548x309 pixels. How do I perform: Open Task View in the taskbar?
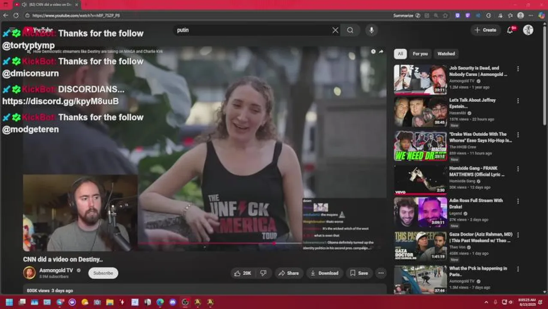pyautogui.click(x=22, y=302)
